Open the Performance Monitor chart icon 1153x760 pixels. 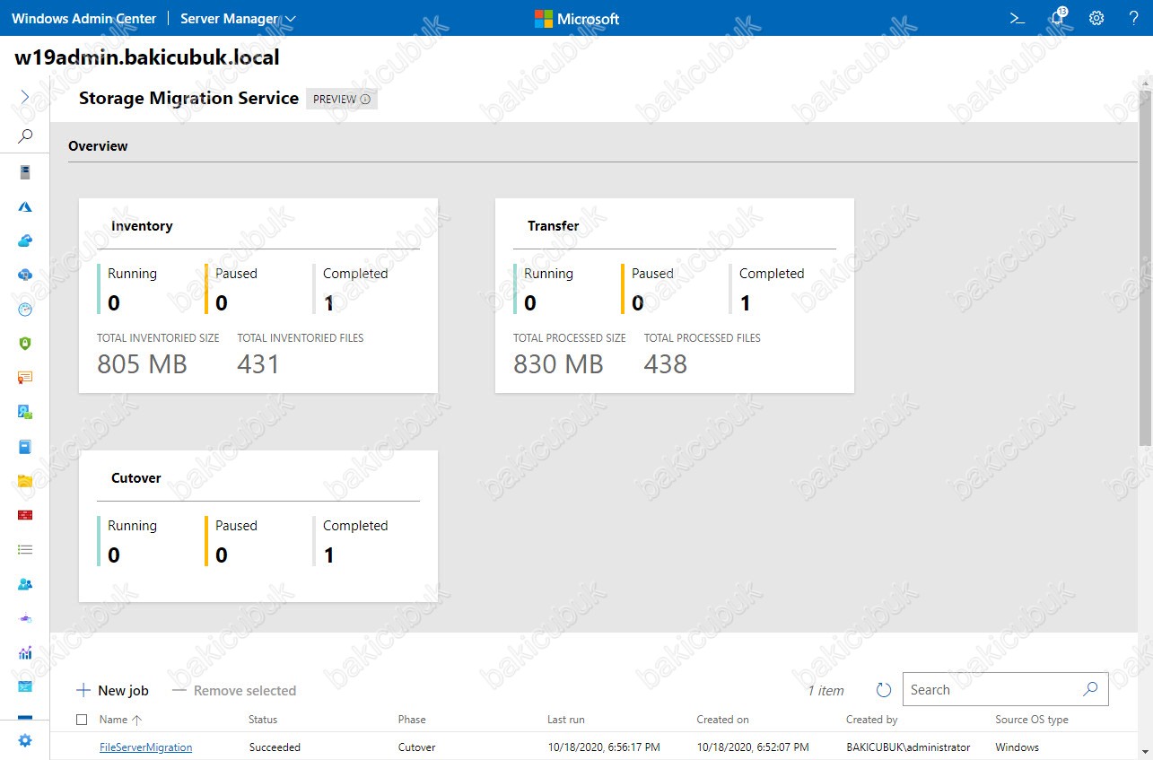(x=25, y=652)
